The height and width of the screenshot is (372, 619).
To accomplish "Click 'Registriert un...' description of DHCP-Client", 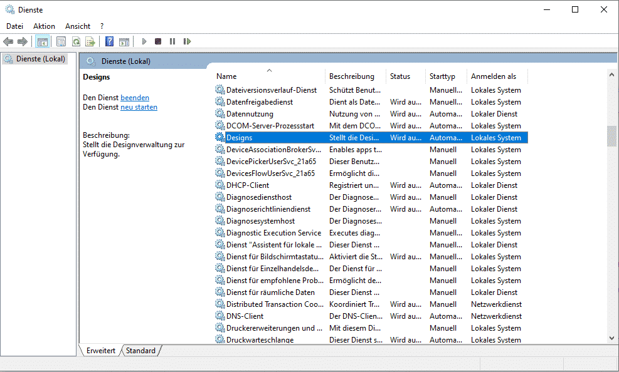I will coord(354,185).
